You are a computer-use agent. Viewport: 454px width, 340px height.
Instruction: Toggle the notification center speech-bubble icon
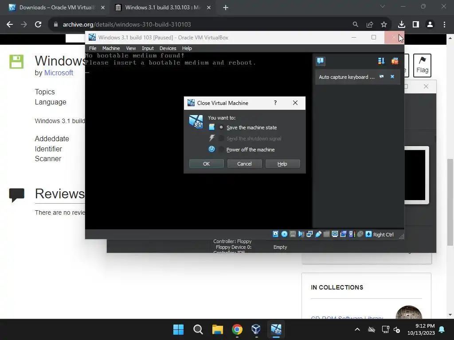click(320, 61)
